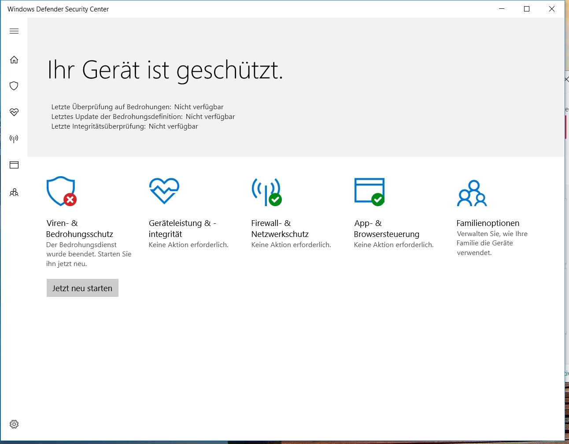Open firewall settings via sidebar antenna icon
The height and width of the screenshot is (444, 569).
click(x=14, y=139)
